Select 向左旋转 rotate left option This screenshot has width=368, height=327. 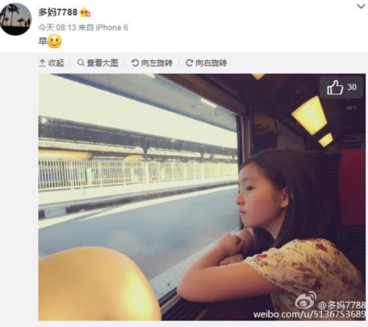click(x=157, y=63)
